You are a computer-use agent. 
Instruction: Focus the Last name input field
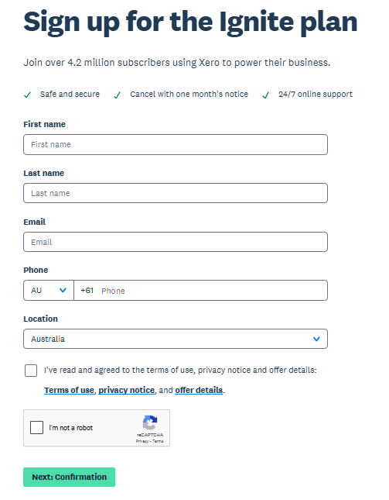[x=176, y=193]
